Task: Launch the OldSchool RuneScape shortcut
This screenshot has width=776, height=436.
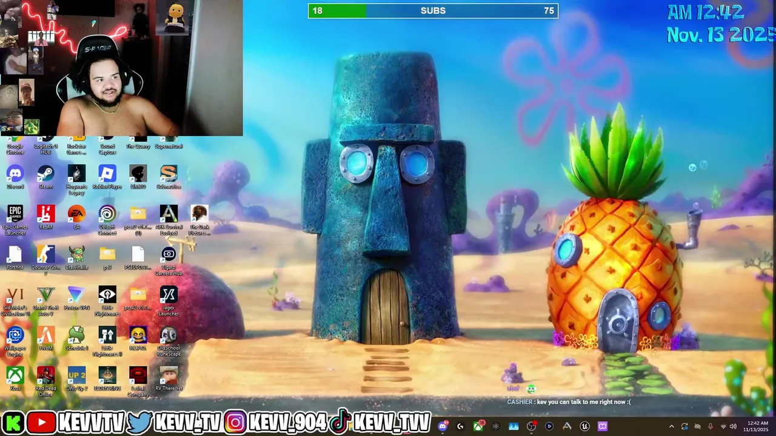Action: [x=169, y=342]
